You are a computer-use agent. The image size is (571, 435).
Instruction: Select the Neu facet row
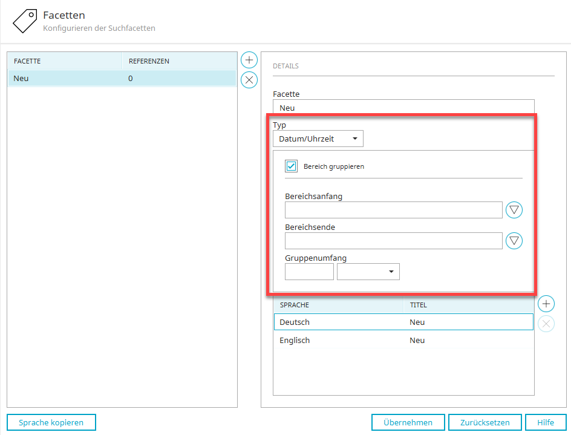[121, 79]
